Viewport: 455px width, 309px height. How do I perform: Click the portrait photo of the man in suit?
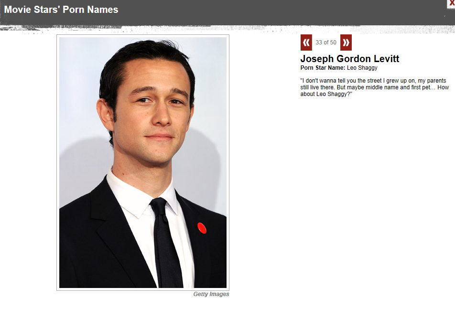(x=143, y=162)
